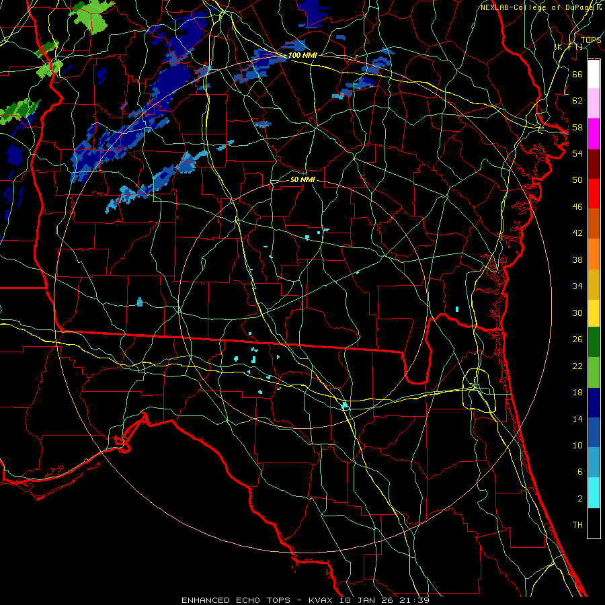
Task: Click the legend value "26"
Action: click(x=577, y=339)
